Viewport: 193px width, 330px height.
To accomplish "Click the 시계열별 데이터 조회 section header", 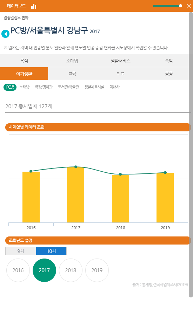I will click(98, 127).
